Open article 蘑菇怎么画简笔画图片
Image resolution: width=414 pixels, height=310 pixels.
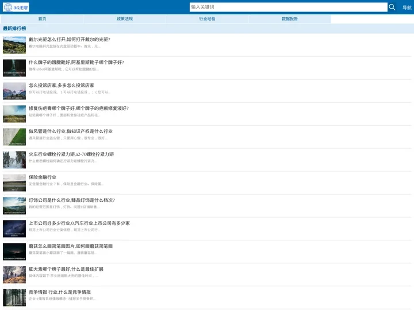pos(71,246)
